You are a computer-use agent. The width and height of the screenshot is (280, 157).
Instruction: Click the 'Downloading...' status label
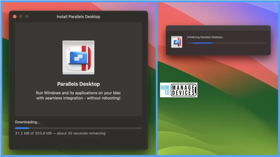point(28,122)
